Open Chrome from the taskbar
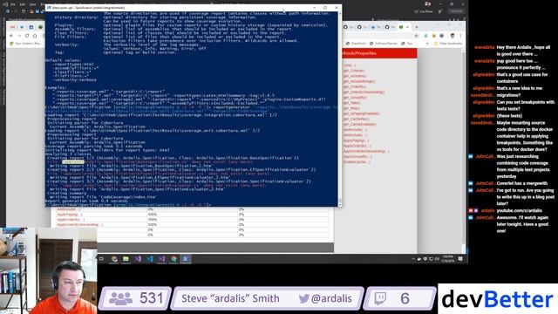Viewport: 558px width, 314px height. point(114,259)
